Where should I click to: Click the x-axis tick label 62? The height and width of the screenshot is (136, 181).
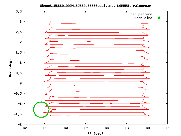click(25, 128)
